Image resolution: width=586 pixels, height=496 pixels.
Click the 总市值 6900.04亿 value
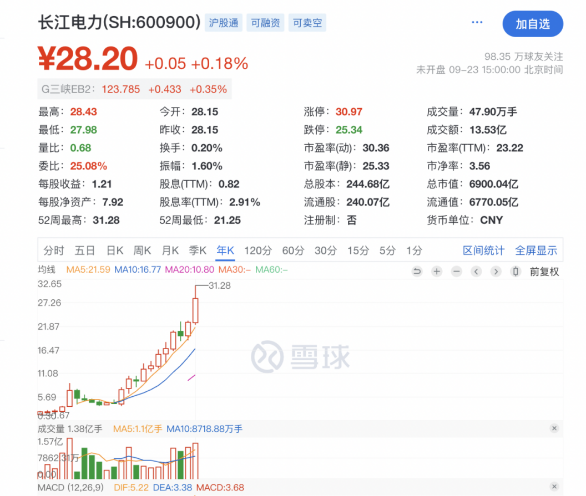pos(494,184)
